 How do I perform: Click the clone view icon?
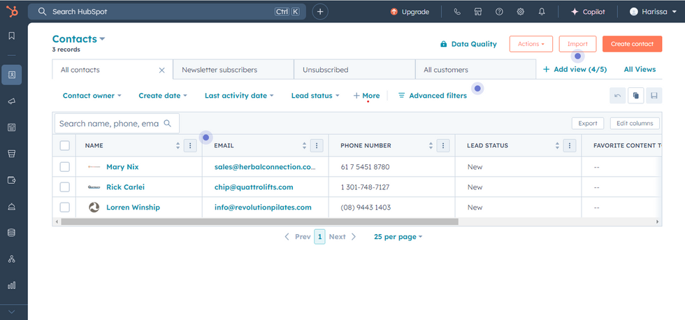tap(635, 96)
